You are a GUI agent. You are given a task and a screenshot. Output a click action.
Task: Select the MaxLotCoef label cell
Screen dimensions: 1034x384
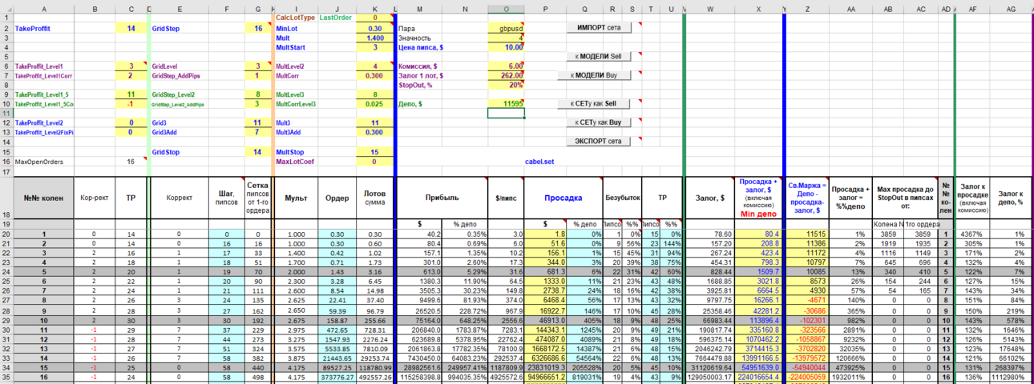296,161
